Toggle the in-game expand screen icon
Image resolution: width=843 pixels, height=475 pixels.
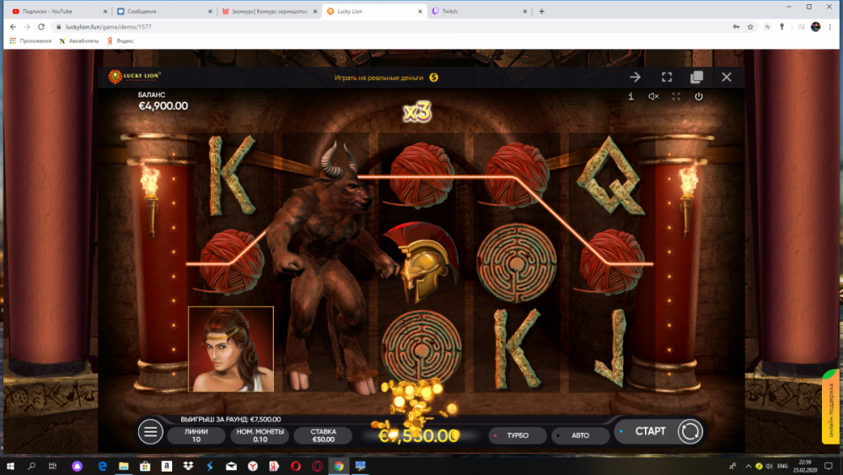pos(676,97)
